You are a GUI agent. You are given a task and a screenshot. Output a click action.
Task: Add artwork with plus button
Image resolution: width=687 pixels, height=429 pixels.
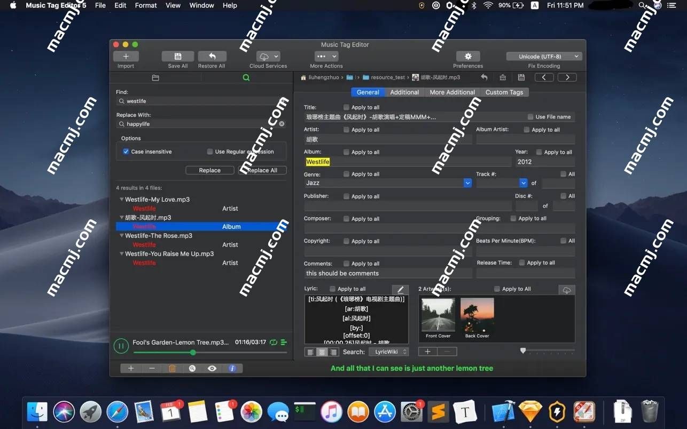click(428, 352)
